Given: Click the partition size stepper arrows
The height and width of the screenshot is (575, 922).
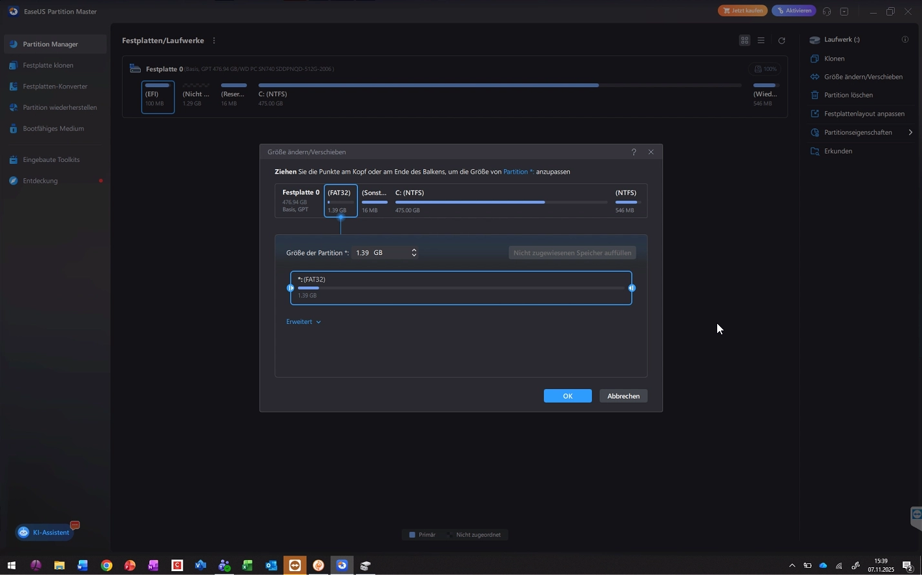Looking at the screenshot, I should pos(414,253).
